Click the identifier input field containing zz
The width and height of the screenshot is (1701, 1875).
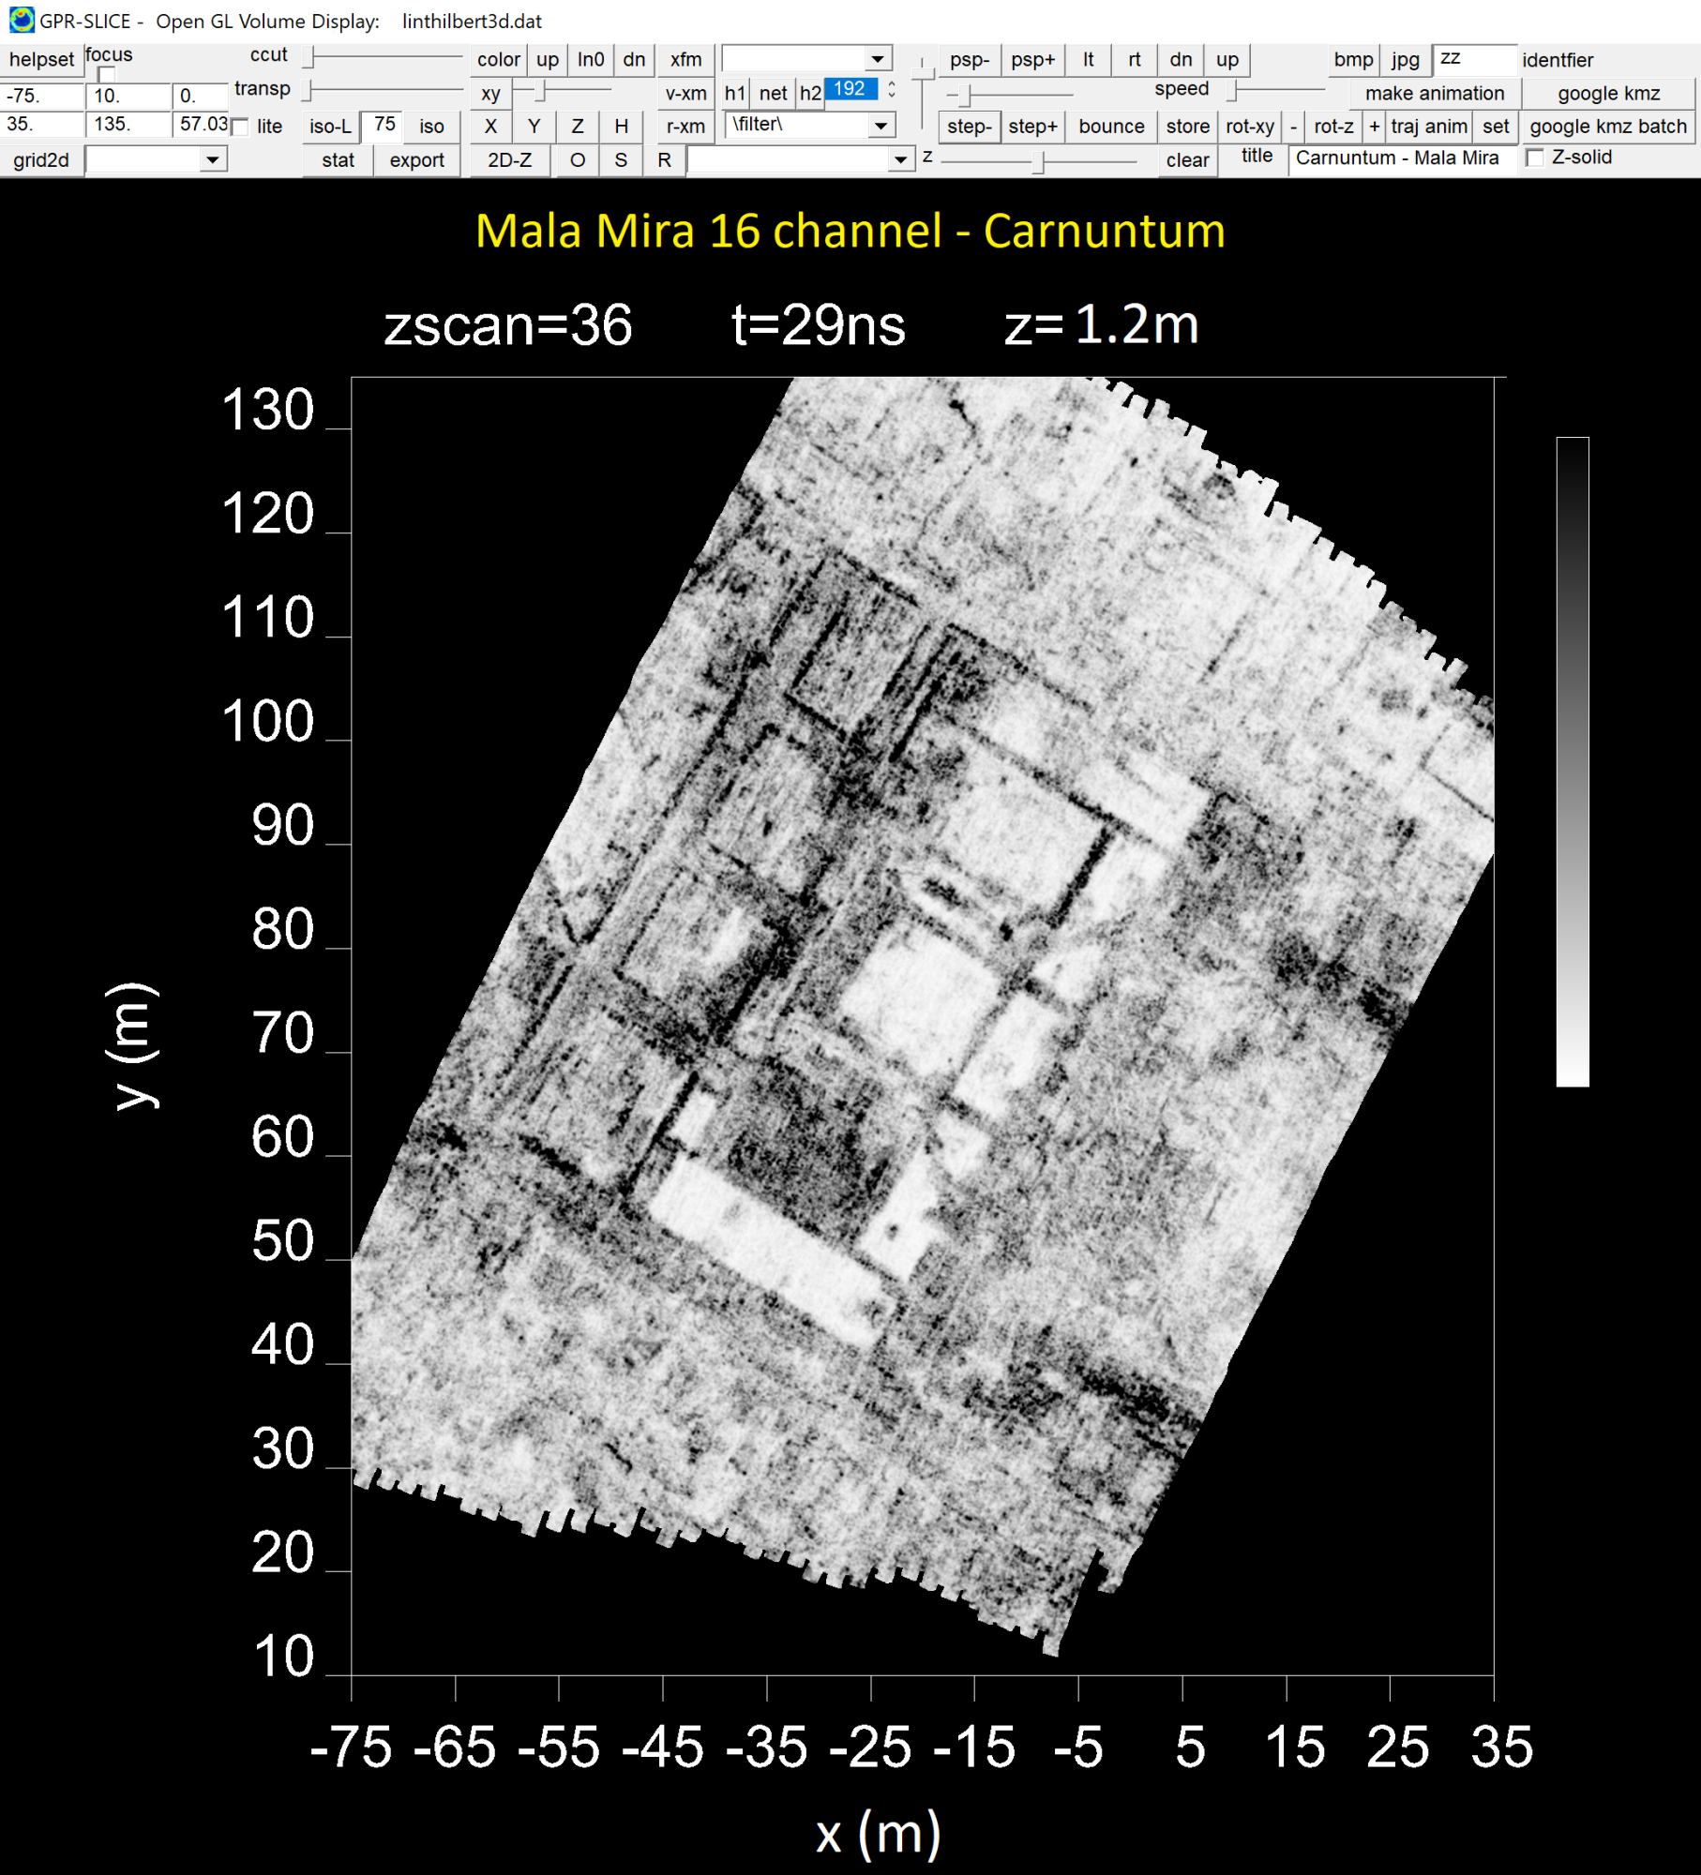coord(1474,59)
